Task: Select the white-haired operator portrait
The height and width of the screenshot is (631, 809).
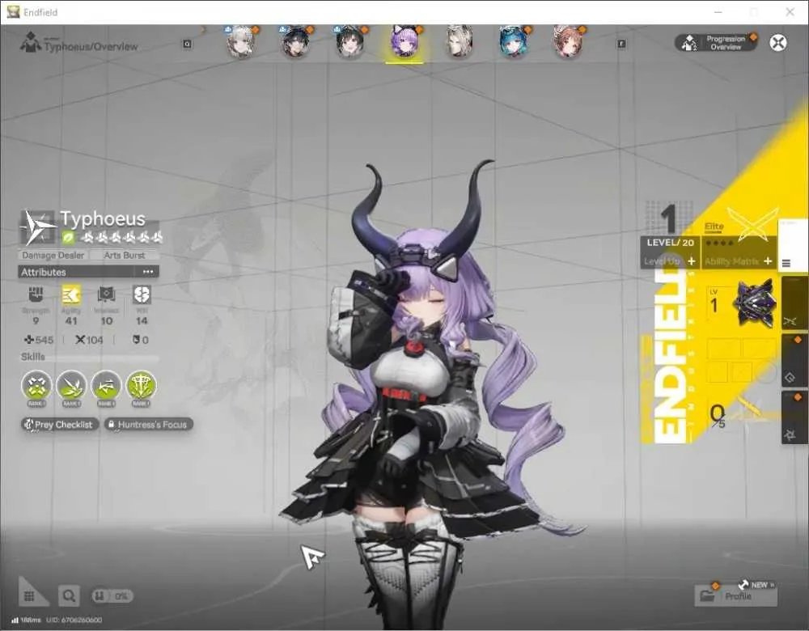Action: (241, 41)
